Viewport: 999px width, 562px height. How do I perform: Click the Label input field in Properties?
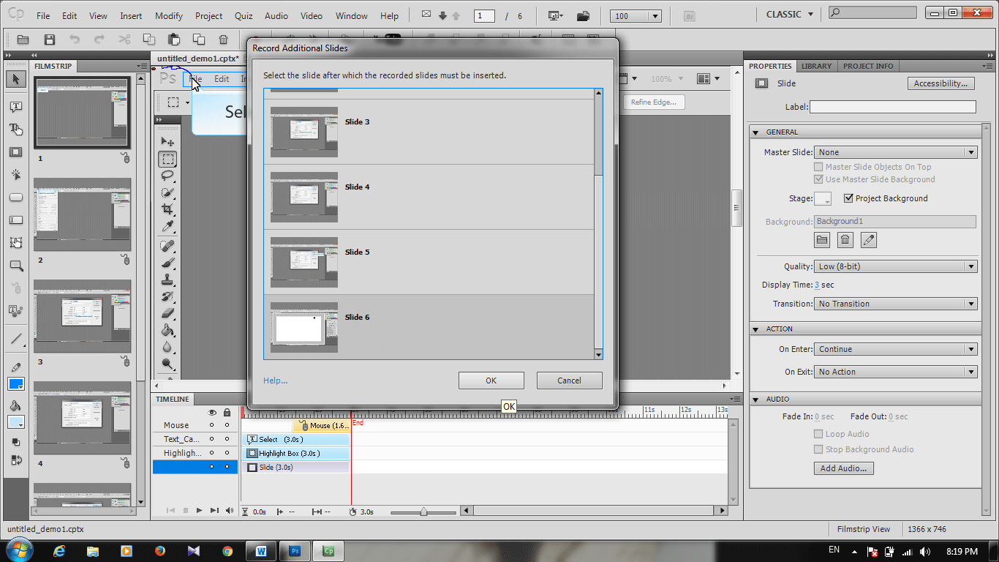click(892, 107)
